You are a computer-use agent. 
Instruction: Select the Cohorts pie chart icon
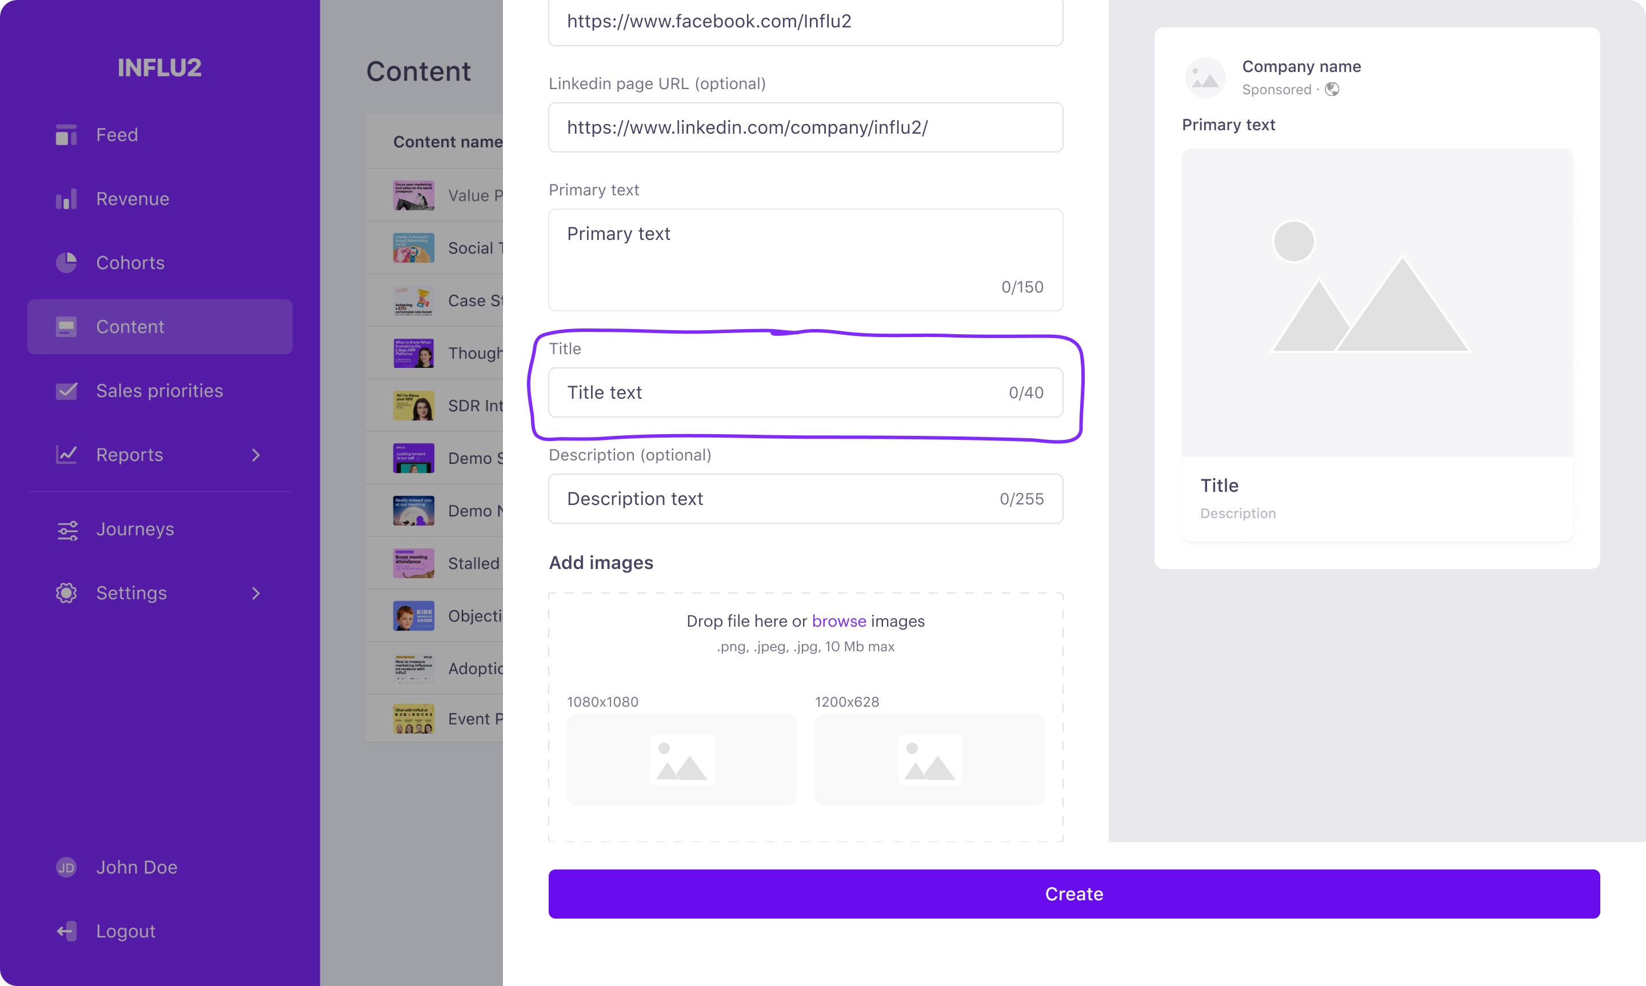click(x=66, y=262)
